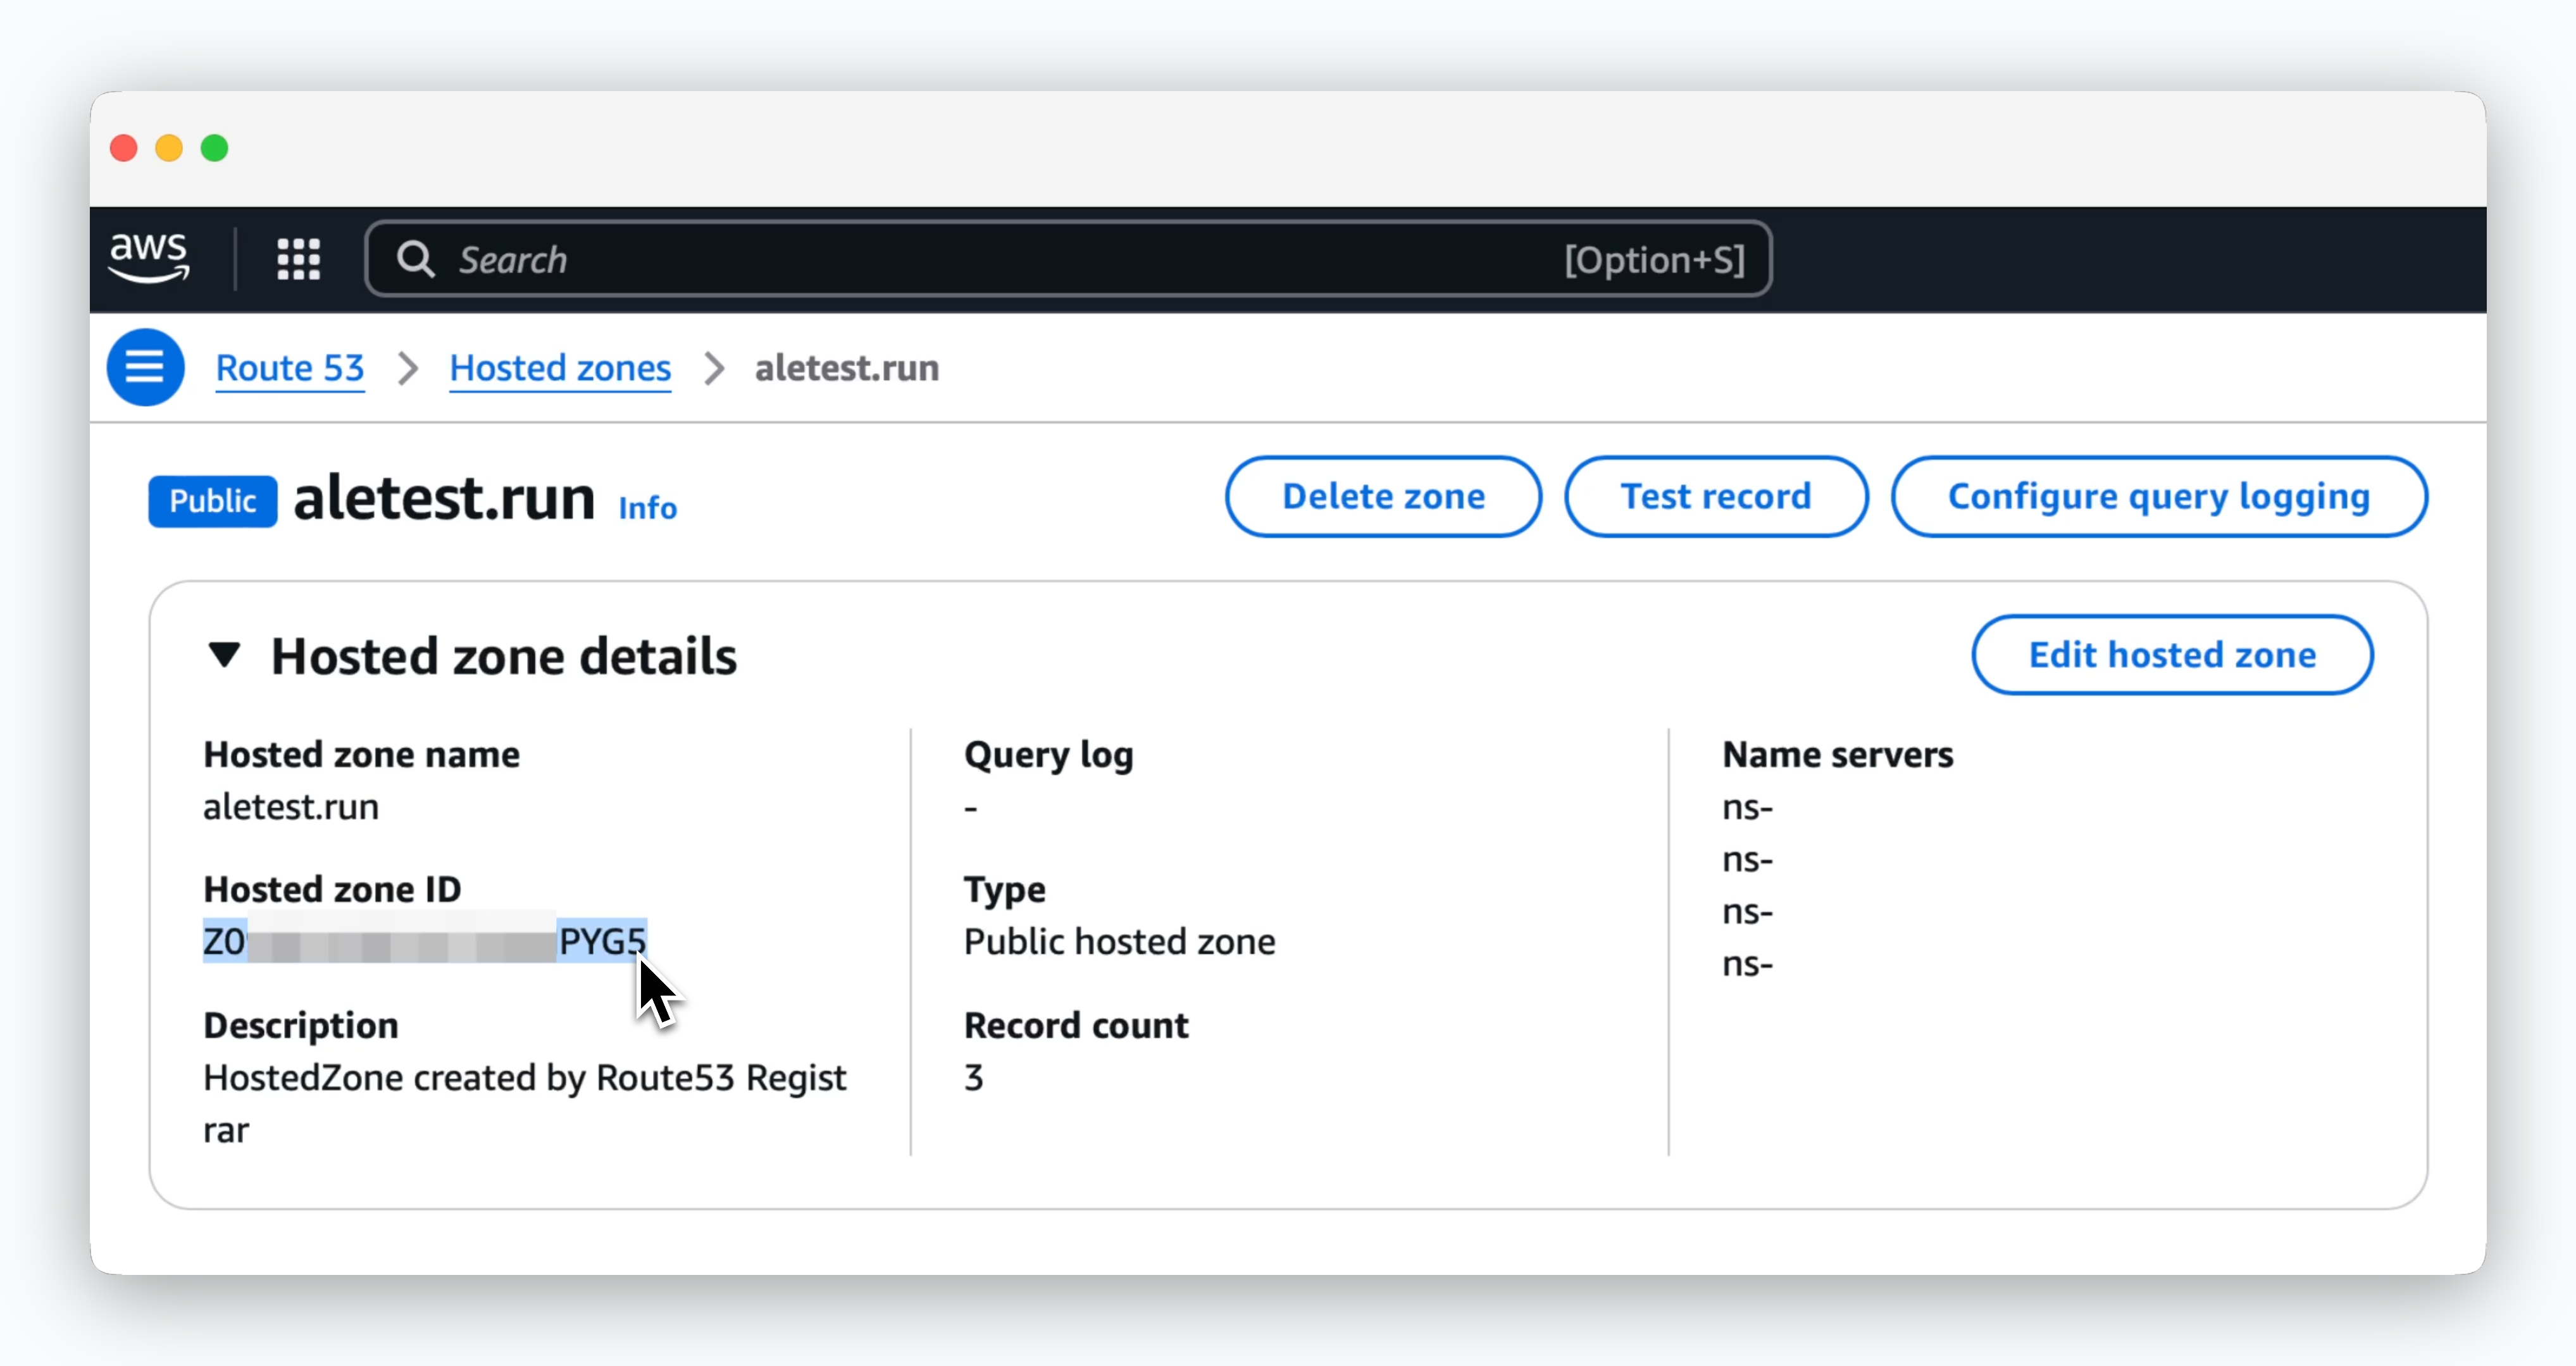2576x1366 pixels.
Task: Open the AWS services grid menu
Action: coord(298,259)
